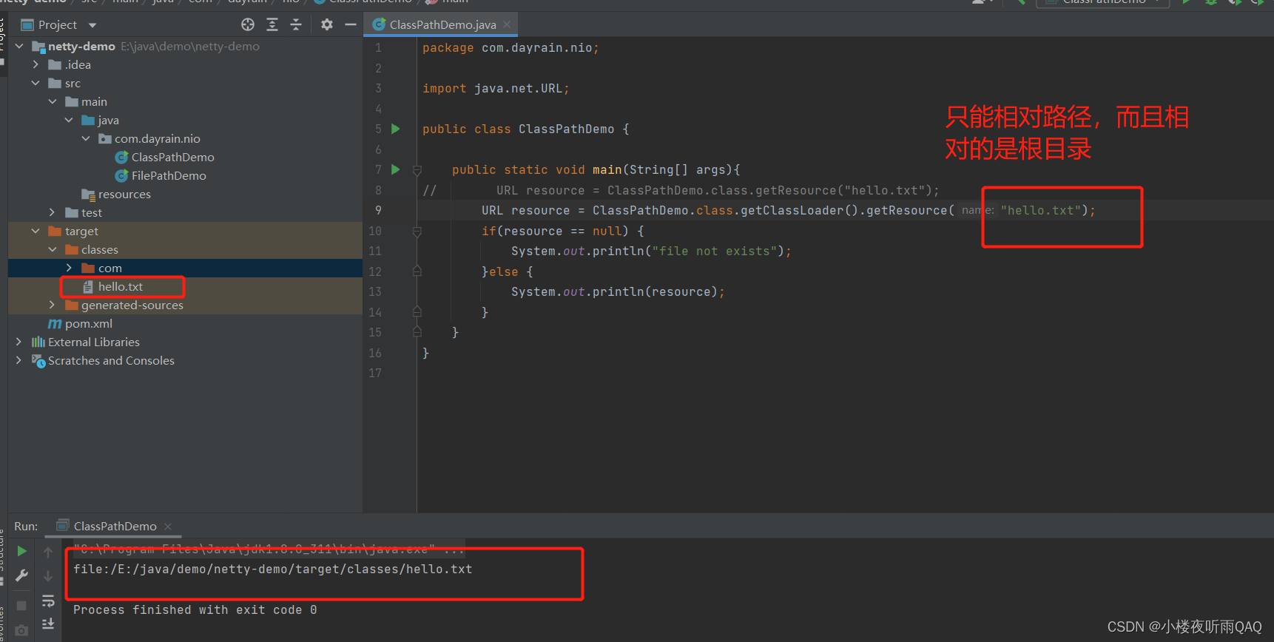Expand the .idea folder

pyautogui.click(x=36, y=64)
